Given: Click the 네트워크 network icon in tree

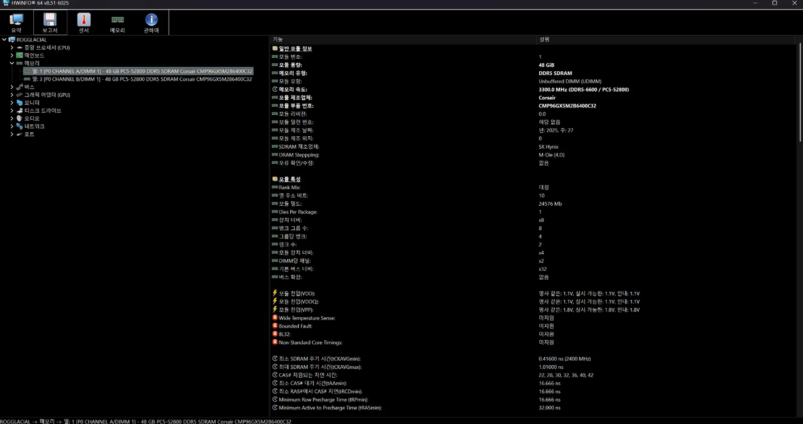Looking at the screenshot, I should [x=20, y=127].
